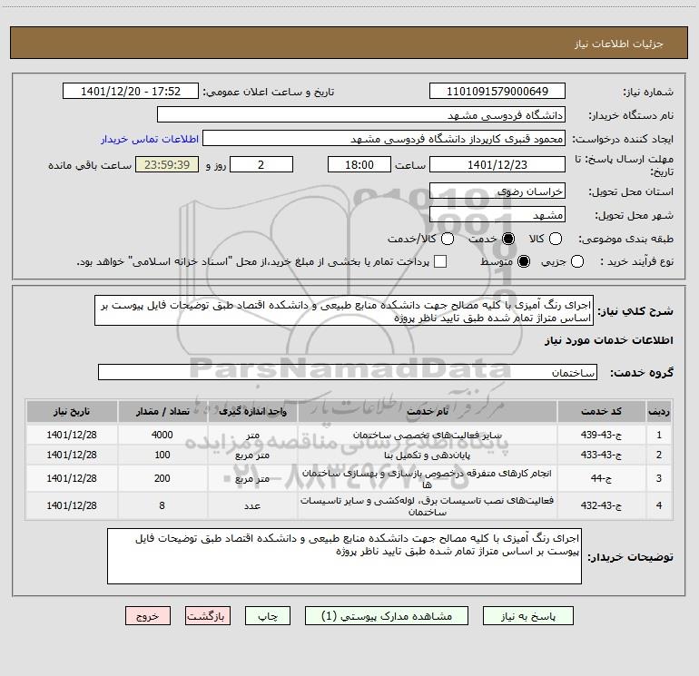Image resolution: width=699 pixels, height=676 pixels.
Task: Click the جزئیات اطلاعات نیاز header bar
Action: coord(349,43)
